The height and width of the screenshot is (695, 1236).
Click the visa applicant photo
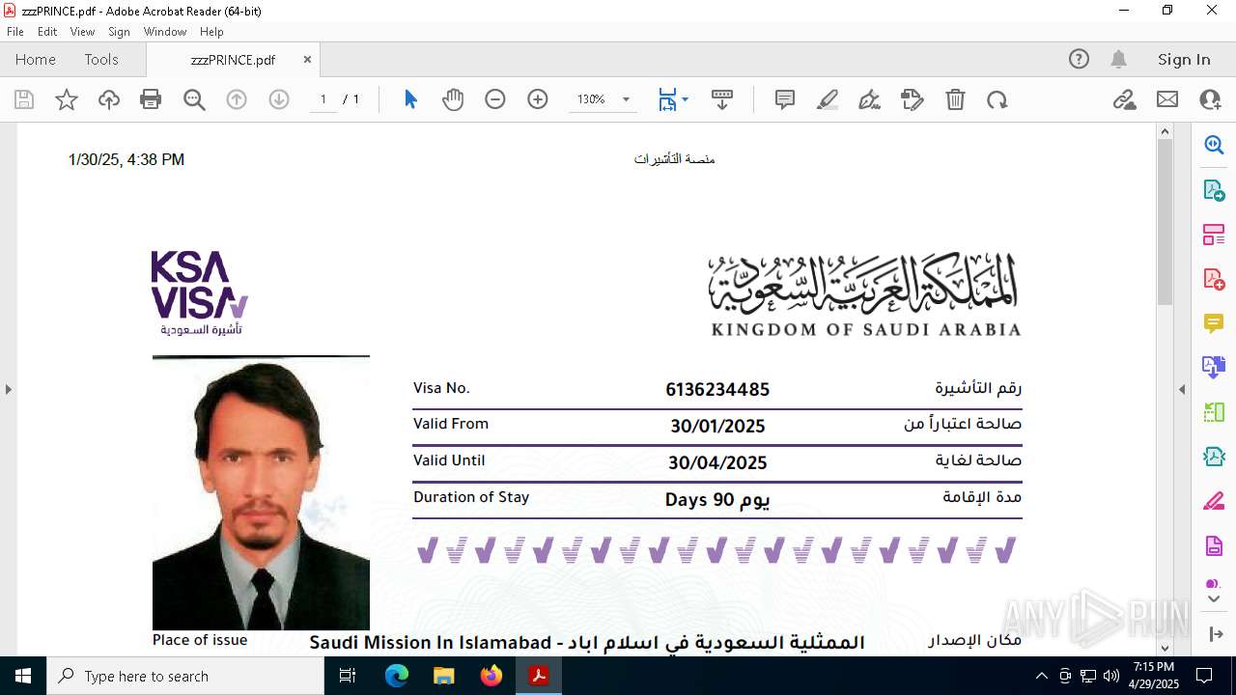pyautogui.click(x=261, y=493)
